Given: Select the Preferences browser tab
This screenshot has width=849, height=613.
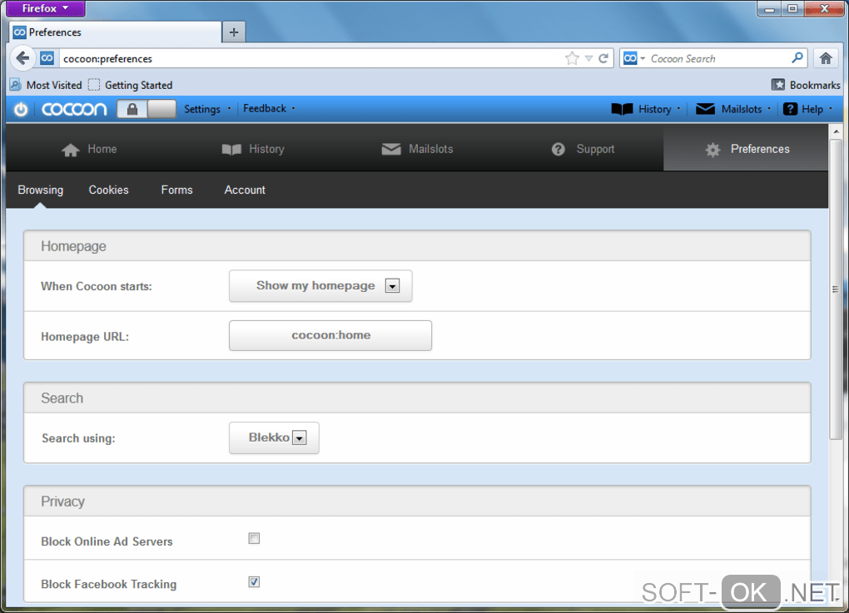Looking at the screenshot, I should [116, 32].
